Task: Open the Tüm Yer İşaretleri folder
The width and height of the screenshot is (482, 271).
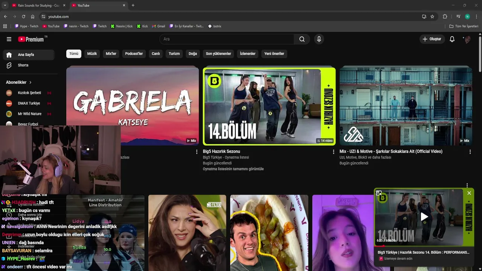Action: click(x=464, y=26)
